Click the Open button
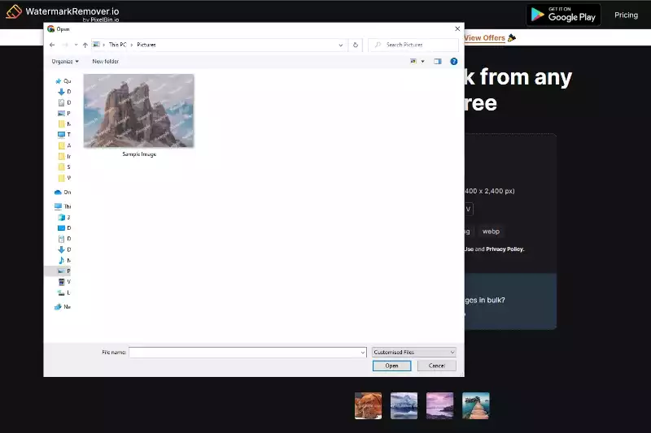 (391, 366)
